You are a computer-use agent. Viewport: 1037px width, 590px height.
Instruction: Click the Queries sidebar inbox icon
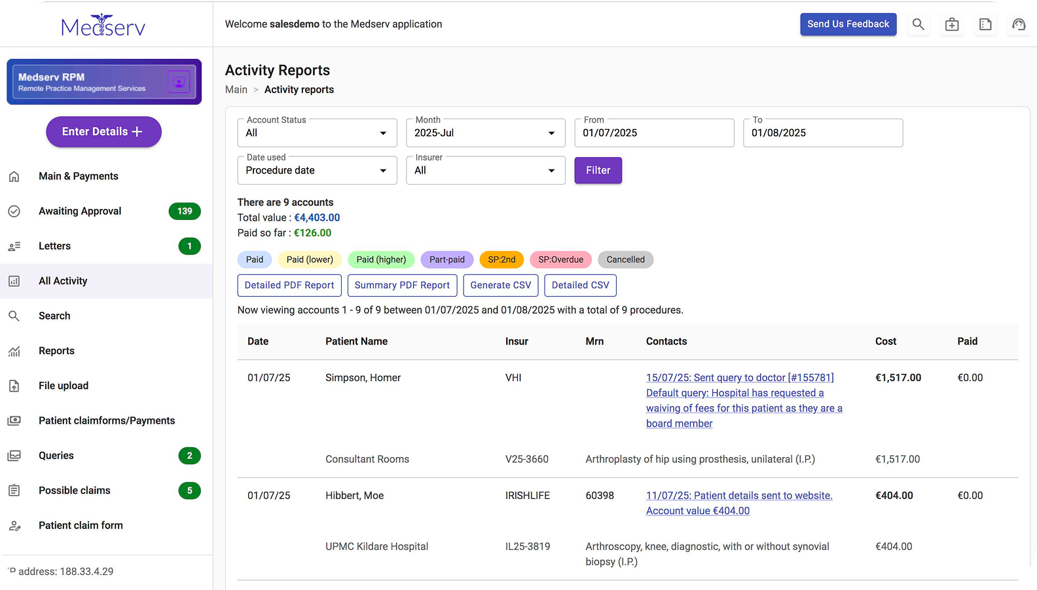14,456
